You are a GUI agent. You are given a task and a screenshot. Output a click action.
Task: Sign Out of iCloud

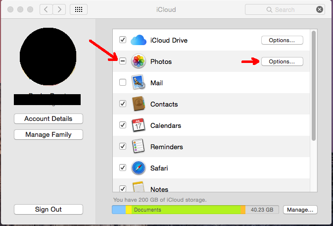(x=48, y=210)
